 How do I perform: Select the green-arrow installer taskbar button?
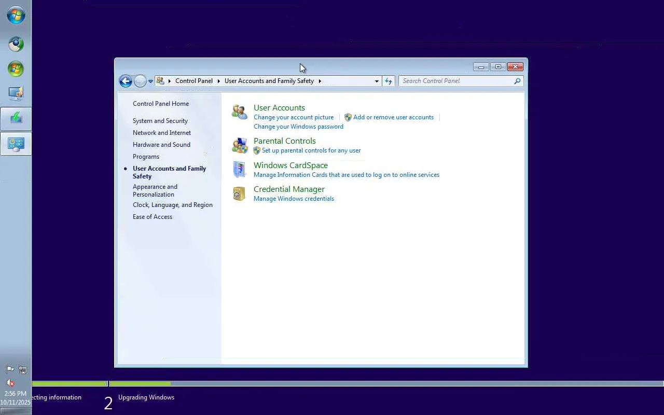coord(16,119)
